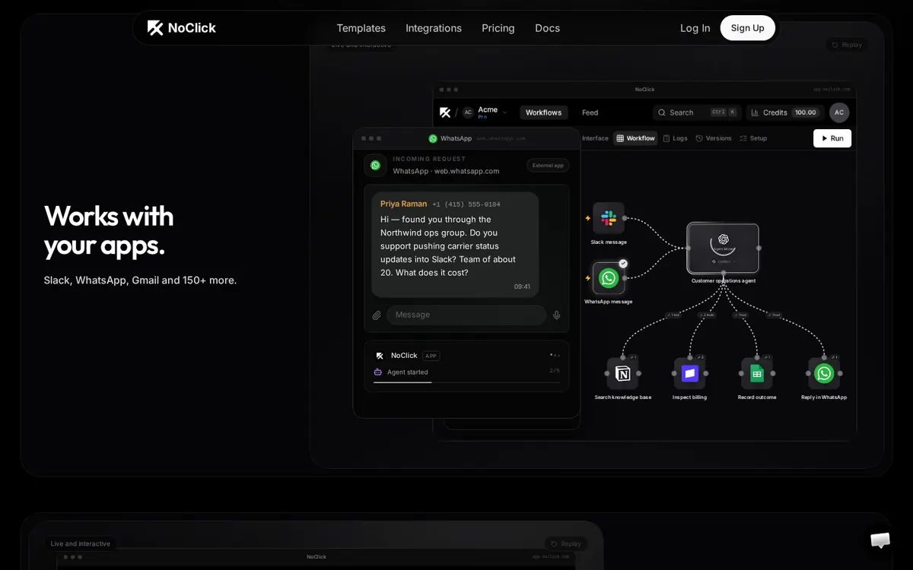Click the Replay button in the lower demo panel

568,543
